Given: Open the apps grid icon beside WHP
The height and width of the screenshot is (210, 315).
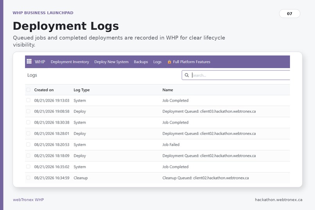Looking at the screenshot, I should 29,61.
